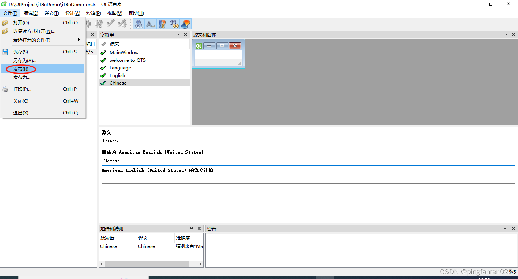The width and height of the screenshot is (518, 279).
Task: Close the context panel behind the menu
Action: point(93,34)
